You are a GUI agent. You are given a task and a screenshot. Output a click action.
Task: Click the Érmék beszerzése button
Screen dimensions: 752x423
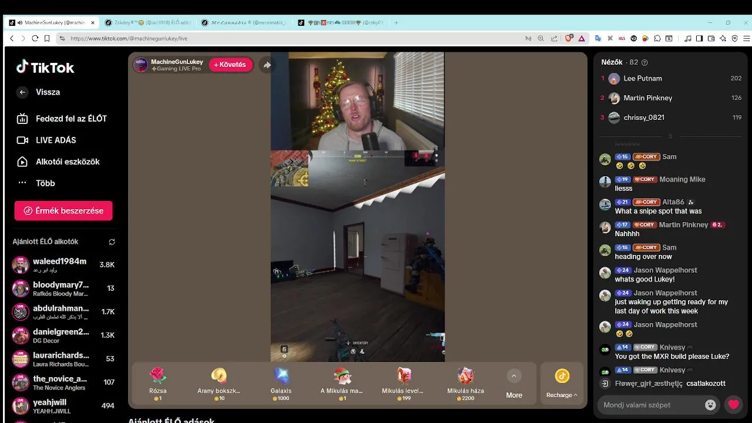[63, 210]
